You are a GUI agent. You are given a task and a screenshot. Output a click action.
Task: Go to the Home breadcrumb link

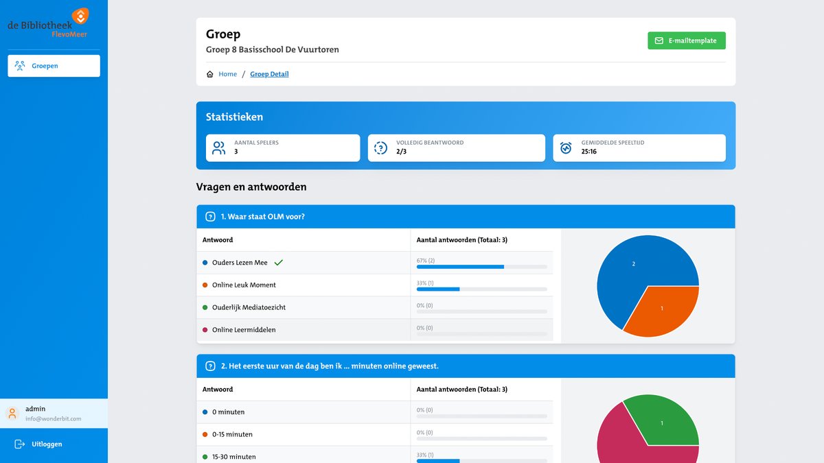click(x=228, y=74)
